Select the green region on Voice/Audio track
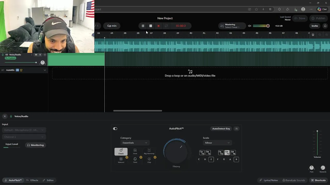 click(x=76, y=59)
